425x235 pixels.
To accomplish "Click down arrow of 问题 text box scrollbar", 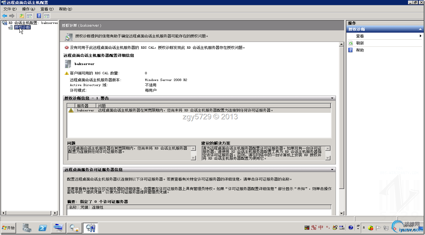I will click(x=193, y=158).
